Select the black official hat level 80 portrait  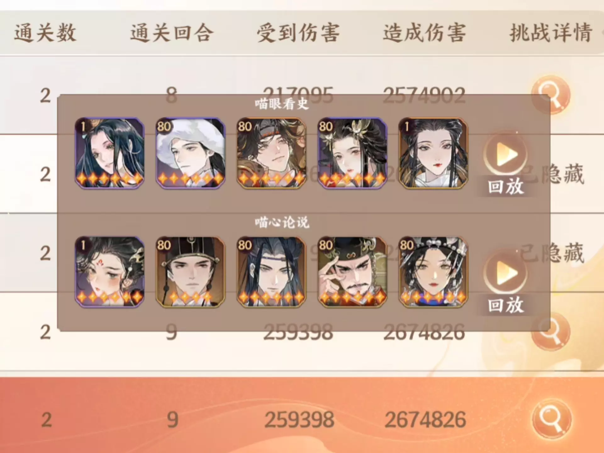190,272
